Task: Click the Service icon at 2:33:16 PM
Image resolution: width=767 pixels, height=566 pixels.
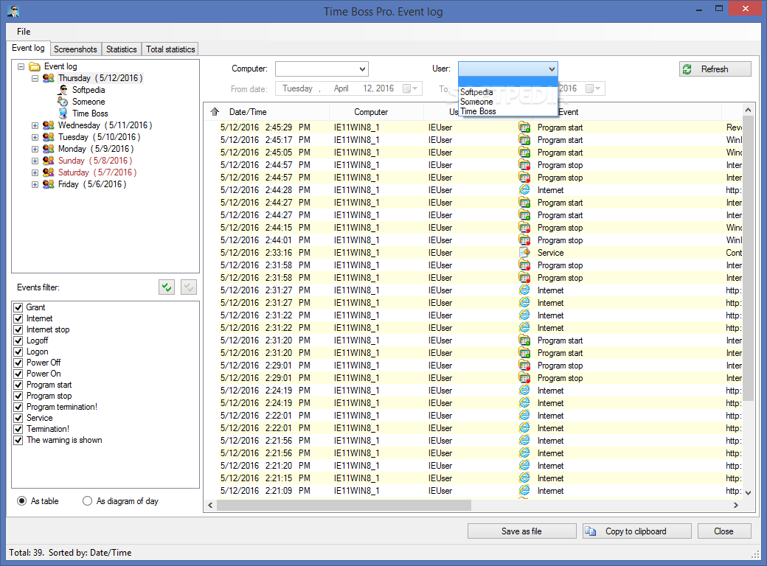Action: pos(524,253)
